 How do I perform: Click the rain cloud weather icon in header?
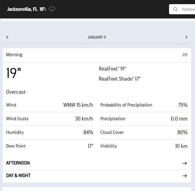tap(52, 9)
